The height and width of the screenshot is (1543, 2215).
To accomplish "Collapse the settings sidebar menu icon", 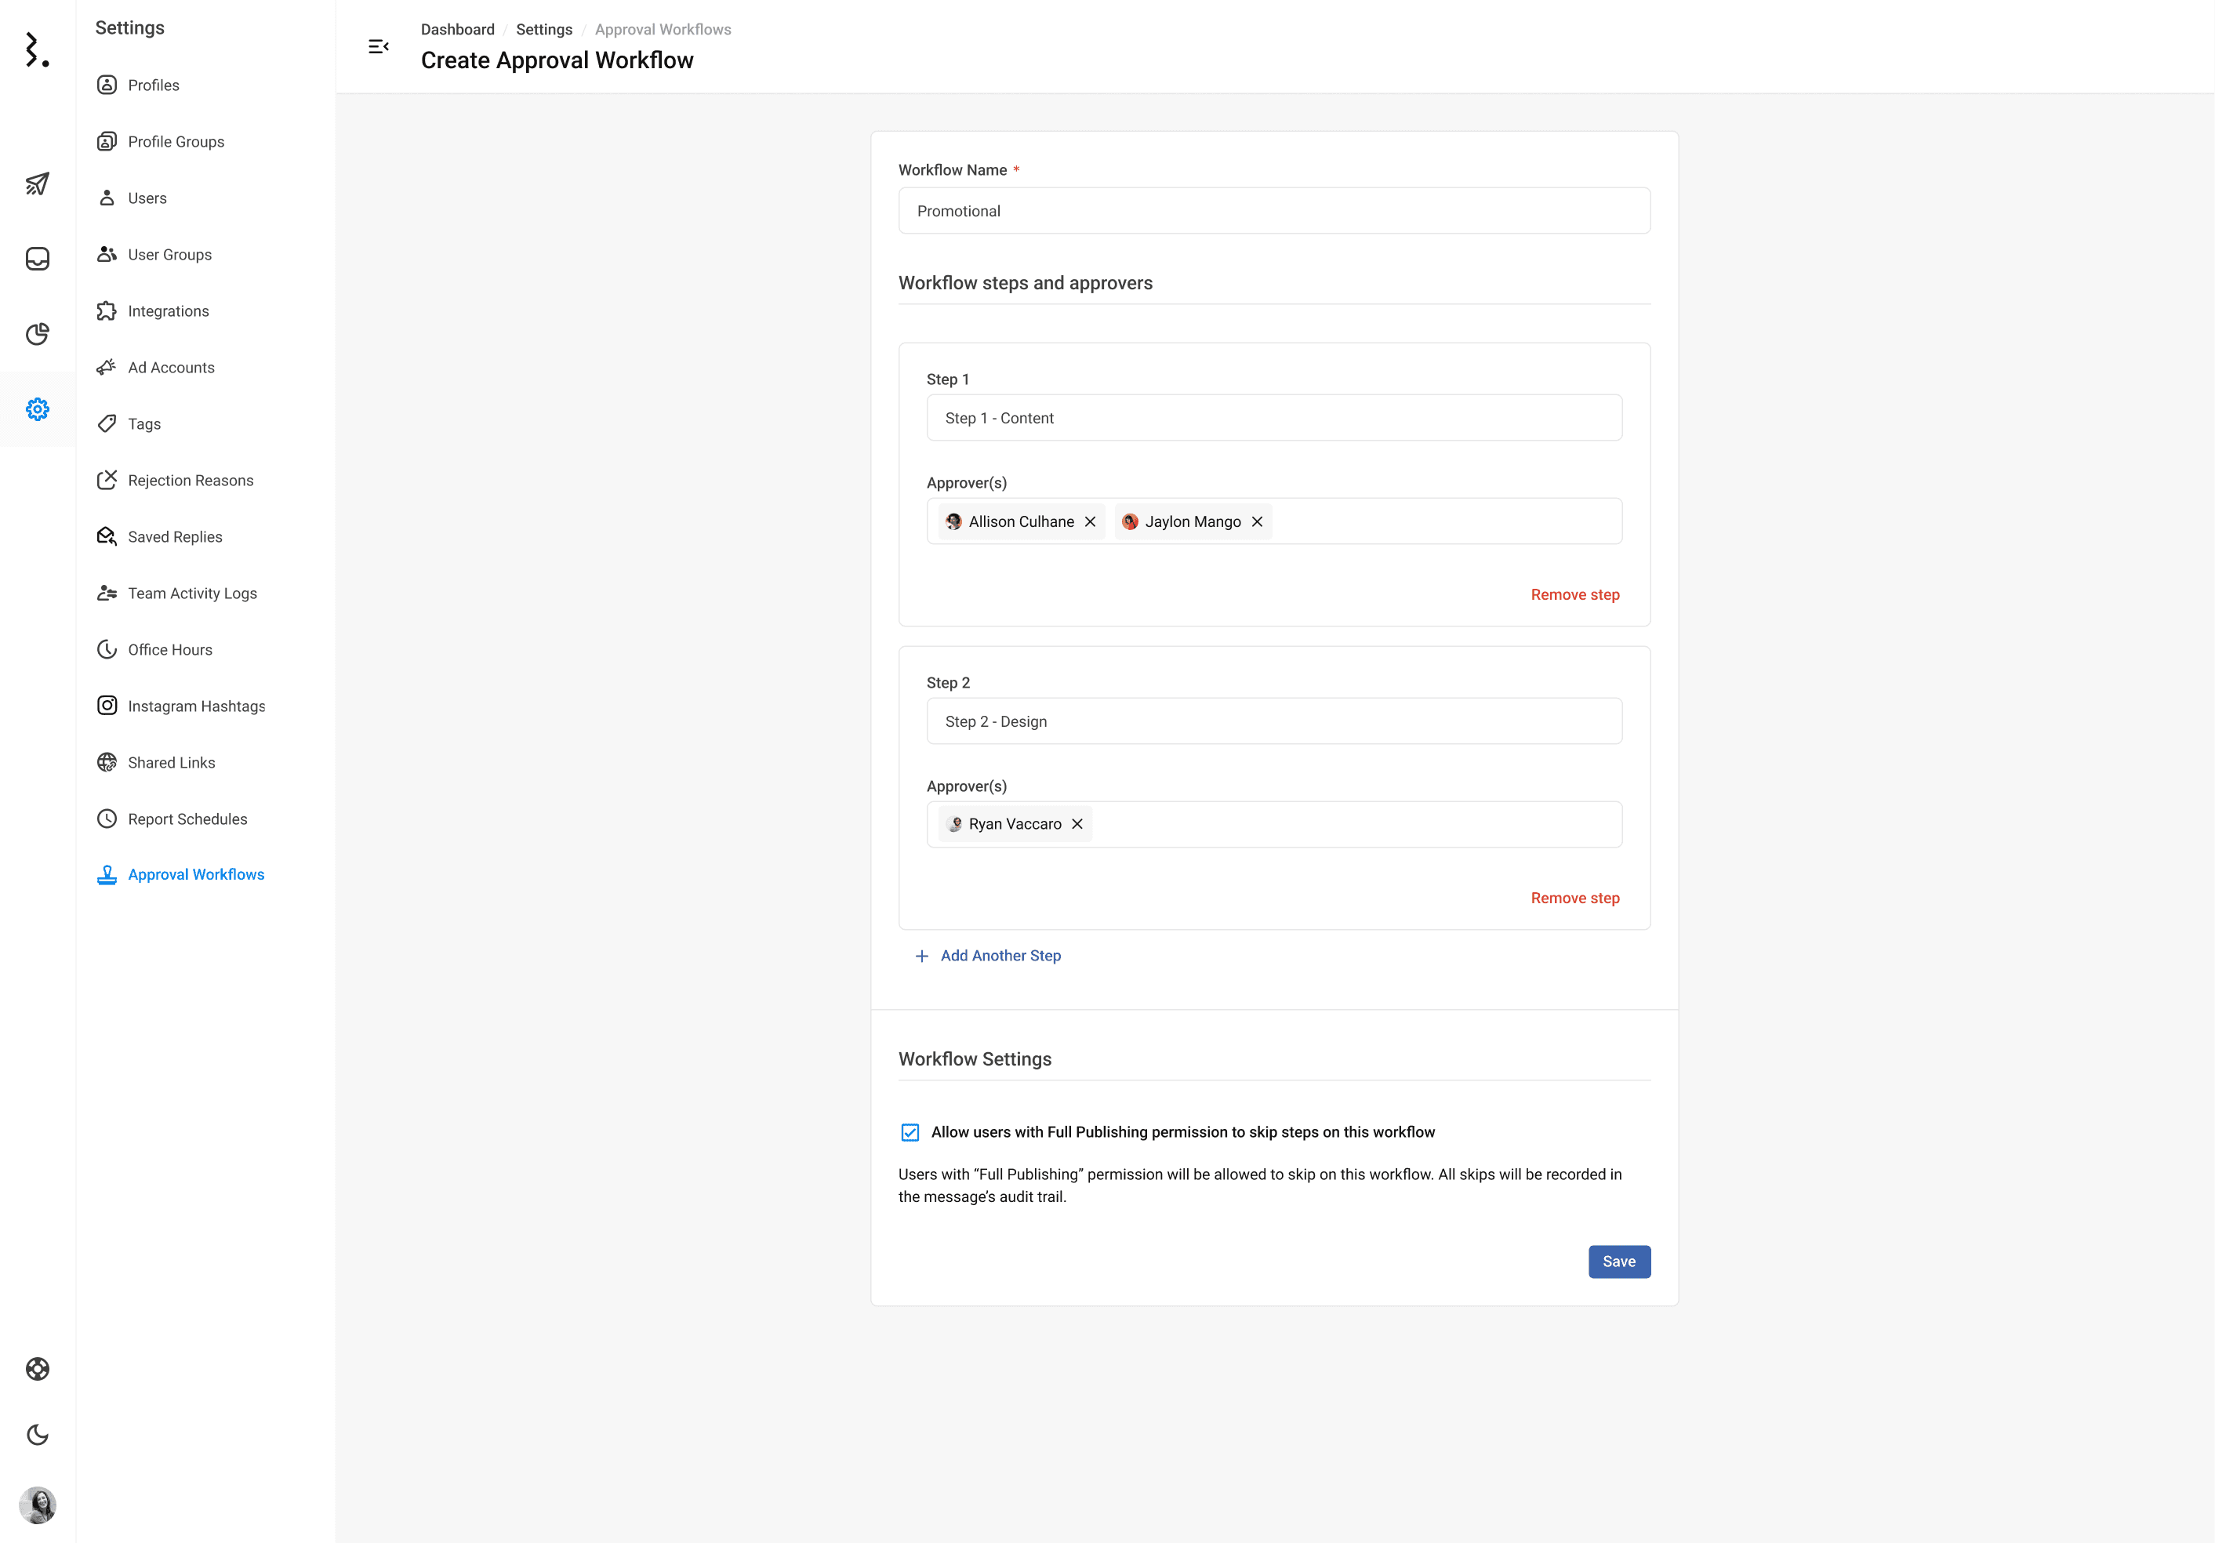I will click(x=378, y=46).
